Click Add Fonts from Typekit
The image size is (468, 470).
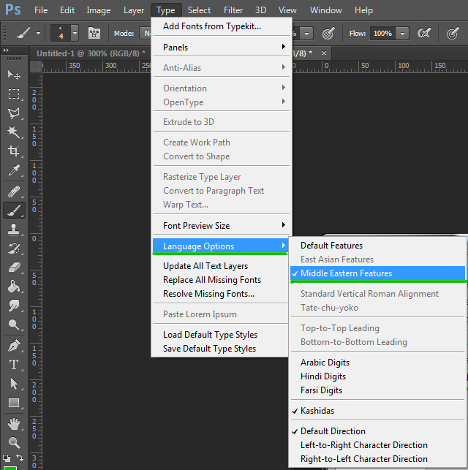pos(222,26)
